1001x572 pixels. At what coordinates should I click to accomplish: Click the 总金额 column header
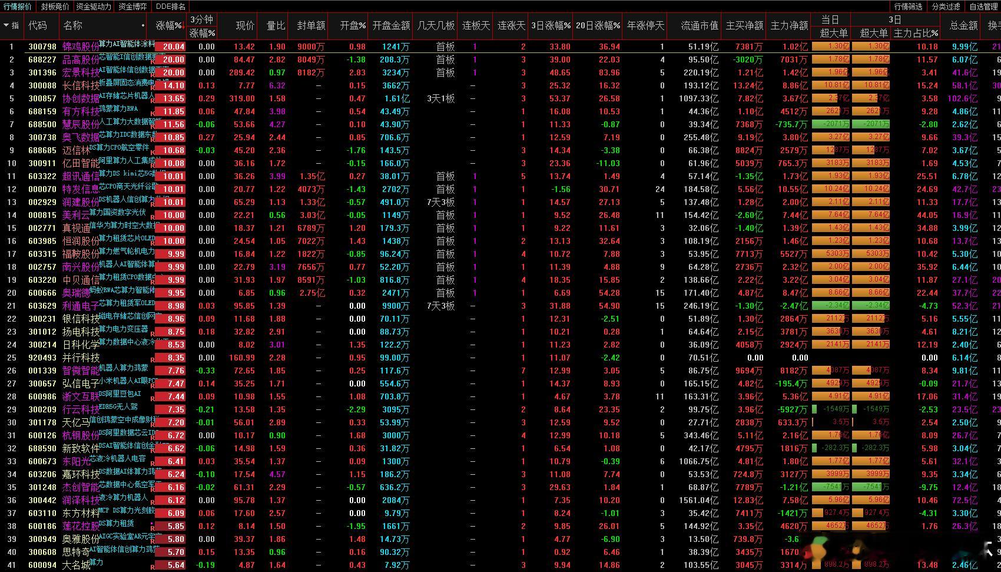[x=963, y=26]
